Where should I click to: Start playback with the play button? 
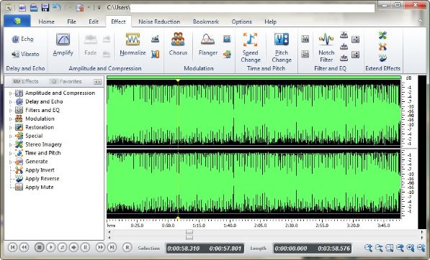point(50,247)
